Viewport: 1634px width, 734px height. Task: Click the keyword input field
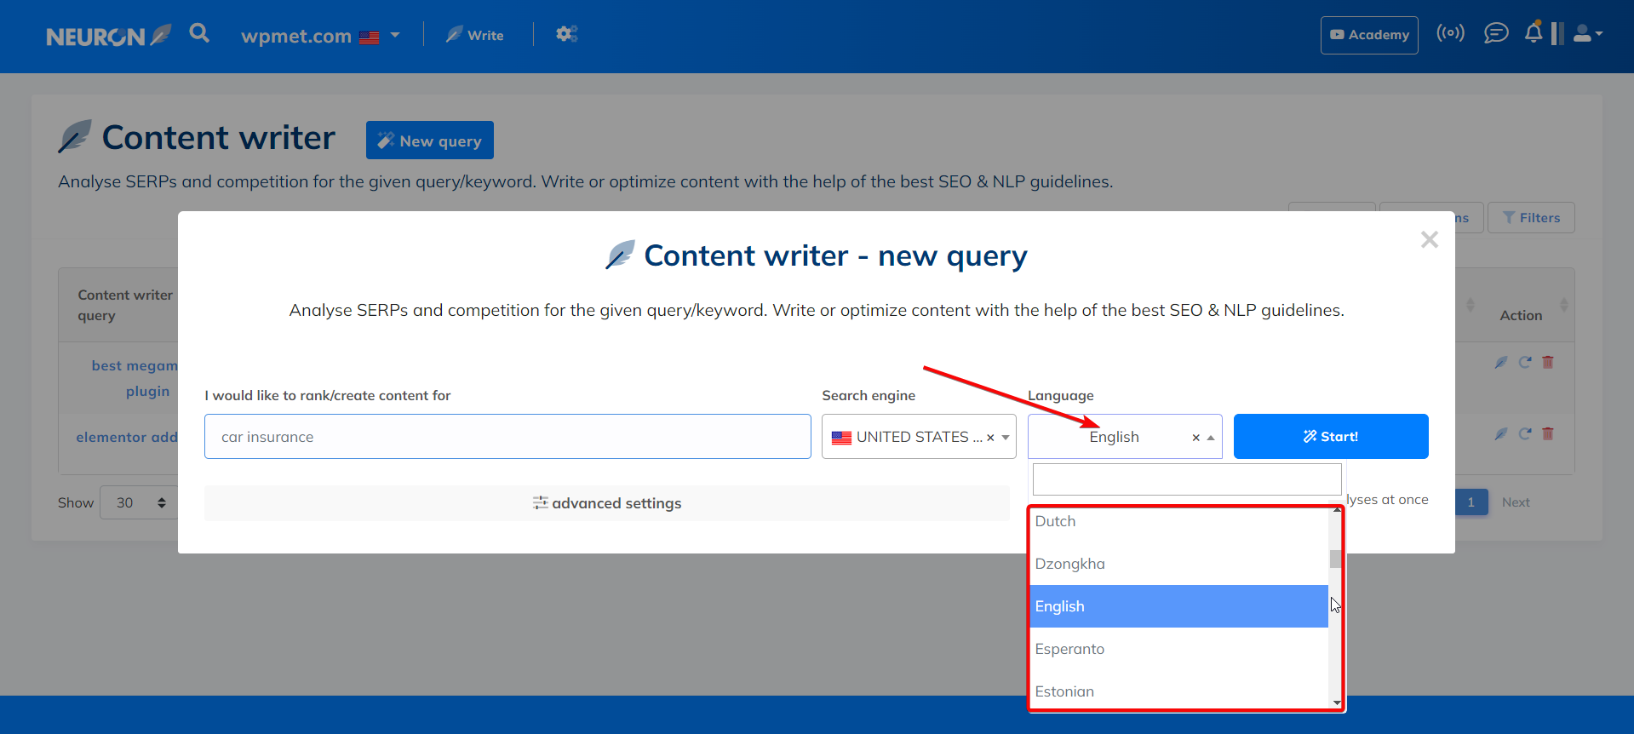[x=507, y=437]
